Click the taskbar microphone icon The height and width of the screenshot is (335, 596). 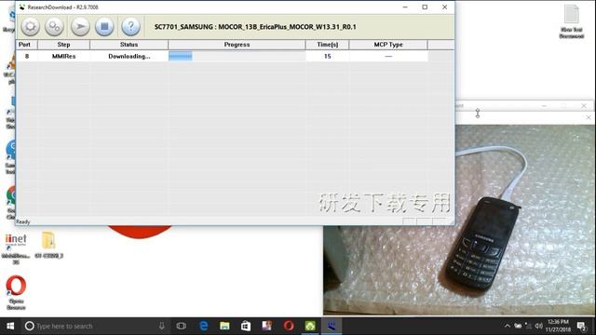[161, 326]
